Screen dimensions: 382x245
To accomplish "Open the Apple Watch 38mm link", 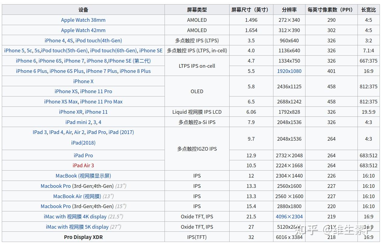I will [x=83, y=20].
